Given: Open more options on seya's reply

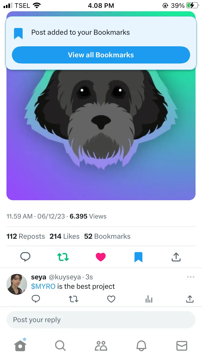Looking at the screenshot, I should (190, 277).
